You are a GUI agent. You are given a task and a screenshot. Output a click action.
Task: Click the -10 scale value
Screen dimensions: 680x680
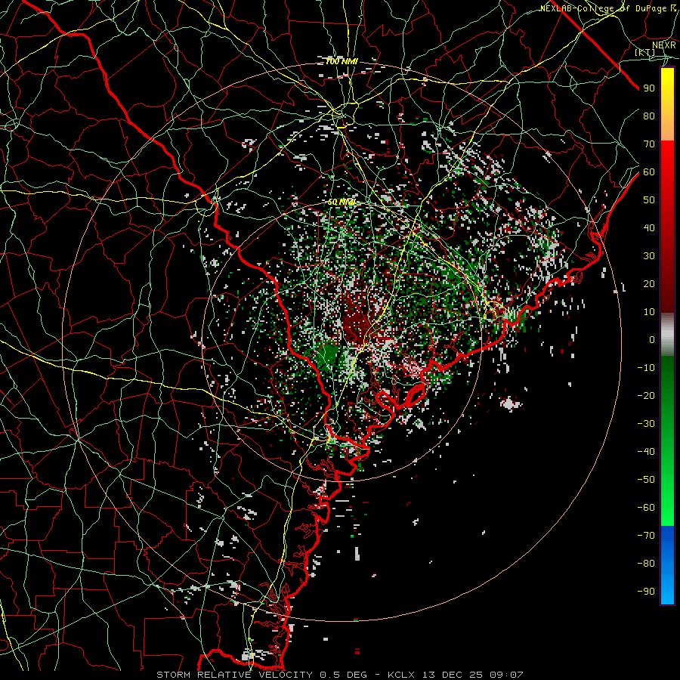point(646,368)
